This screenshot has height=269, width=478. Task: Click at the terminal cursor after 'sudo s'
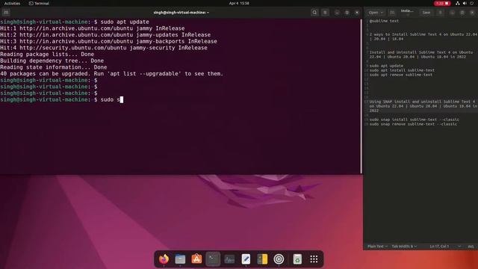click(x=122, y=99)
